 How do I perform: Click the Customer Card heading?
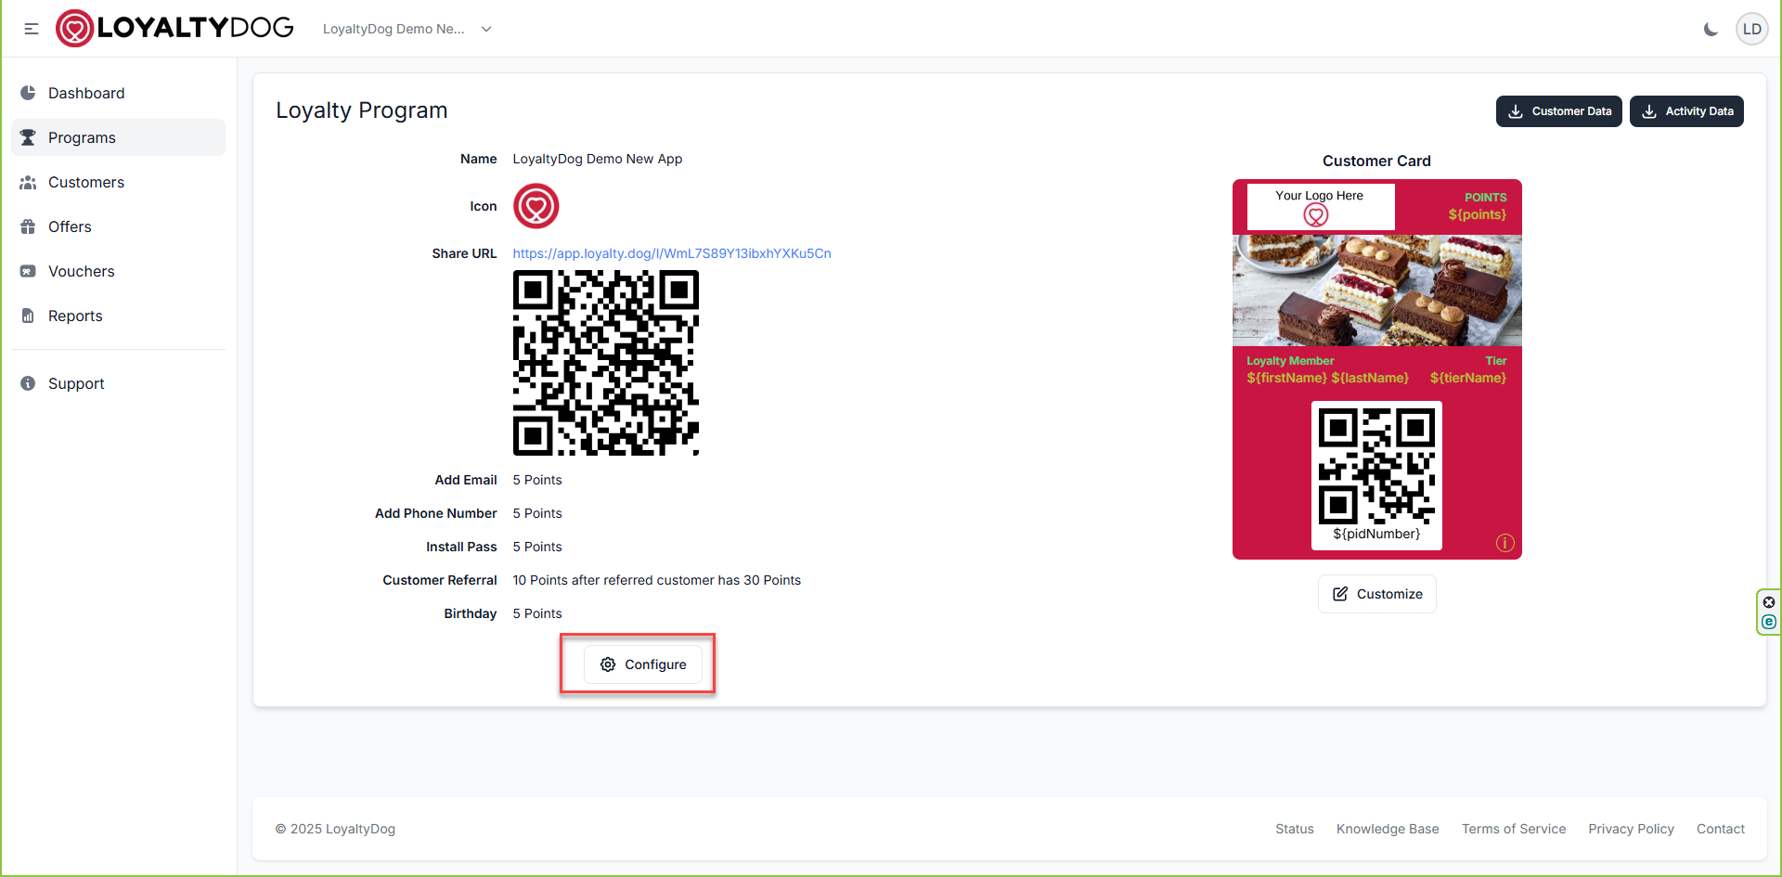1376,161
